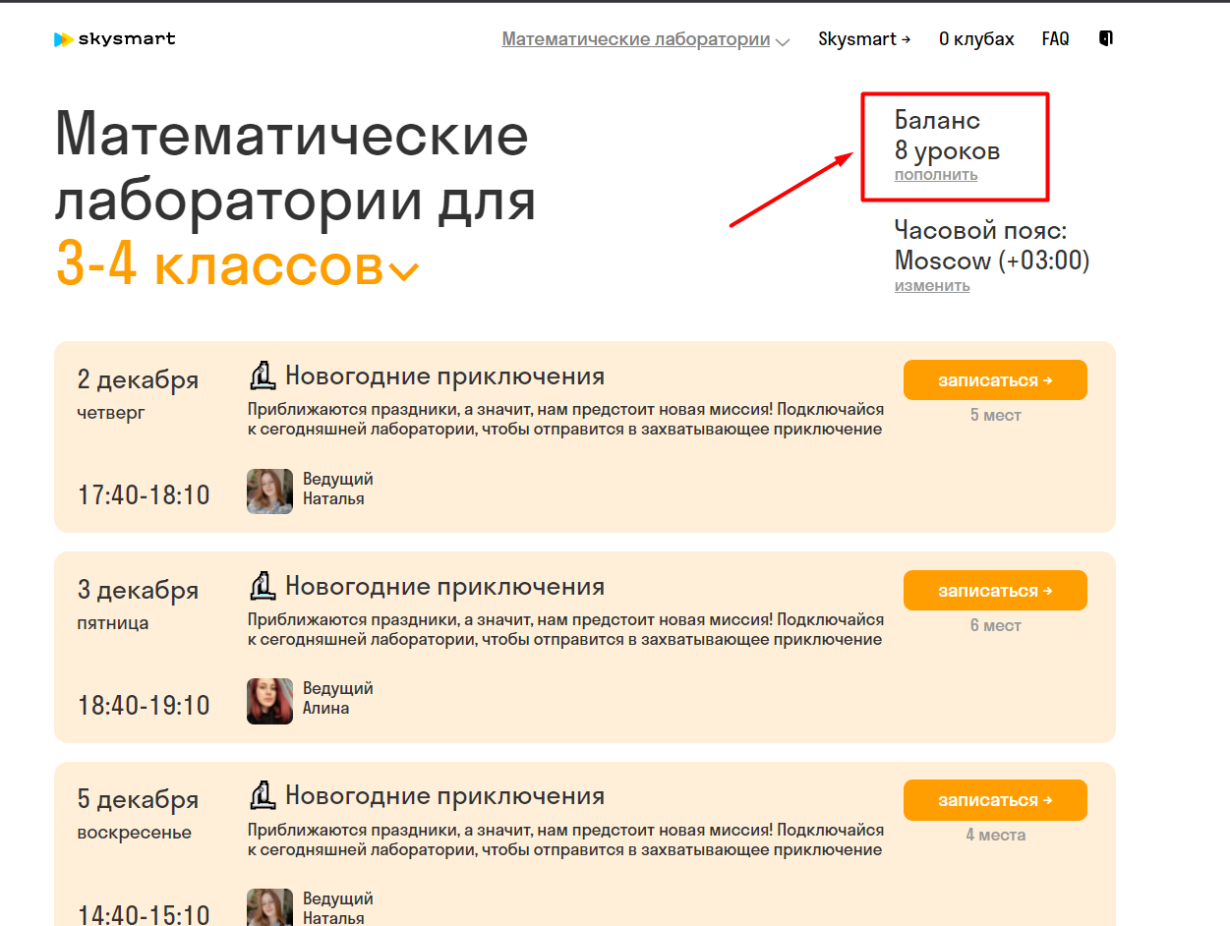1230x926 pixels.
Task: Expand the 3-4 классов grade selector
Action: (237, 264)
